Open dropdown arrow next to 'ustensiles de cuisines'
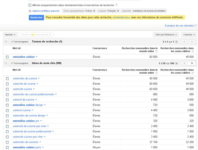Image resolution: width=198 pixels, height=150 pixels. pyautogui.click(x=40, y=142)
